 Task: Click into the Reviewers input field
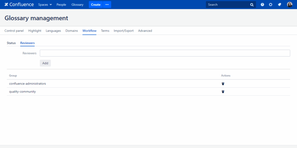[165, 53]
